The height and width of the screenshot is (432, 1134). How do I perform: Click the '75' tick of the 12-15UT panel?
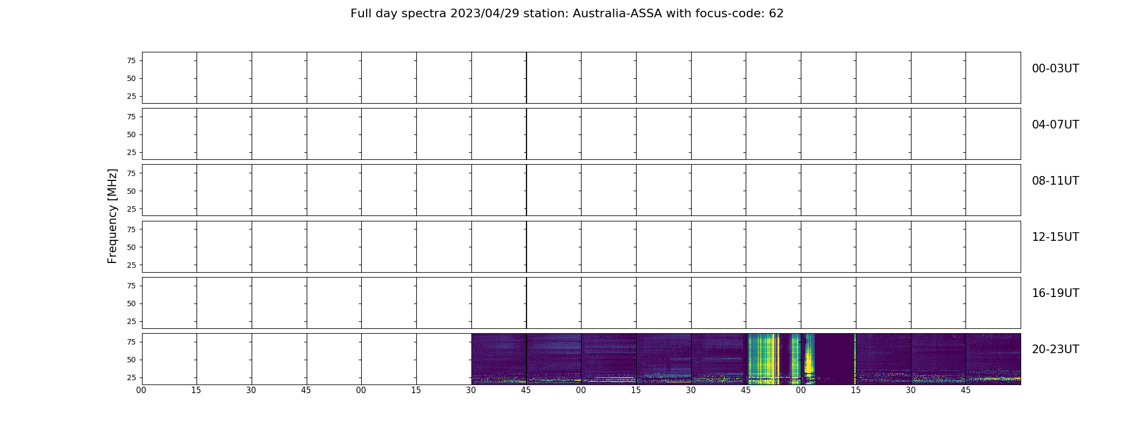click(131, 230)
